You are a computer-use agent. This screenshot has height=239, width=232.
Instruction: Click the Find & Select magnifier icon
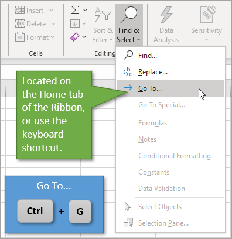[129, 15]
